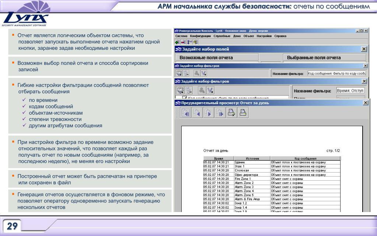Click the 'стр. 1/2' page indicator
Image resolution: width=377 pixels, height=236 pixels.
[333, 150]
